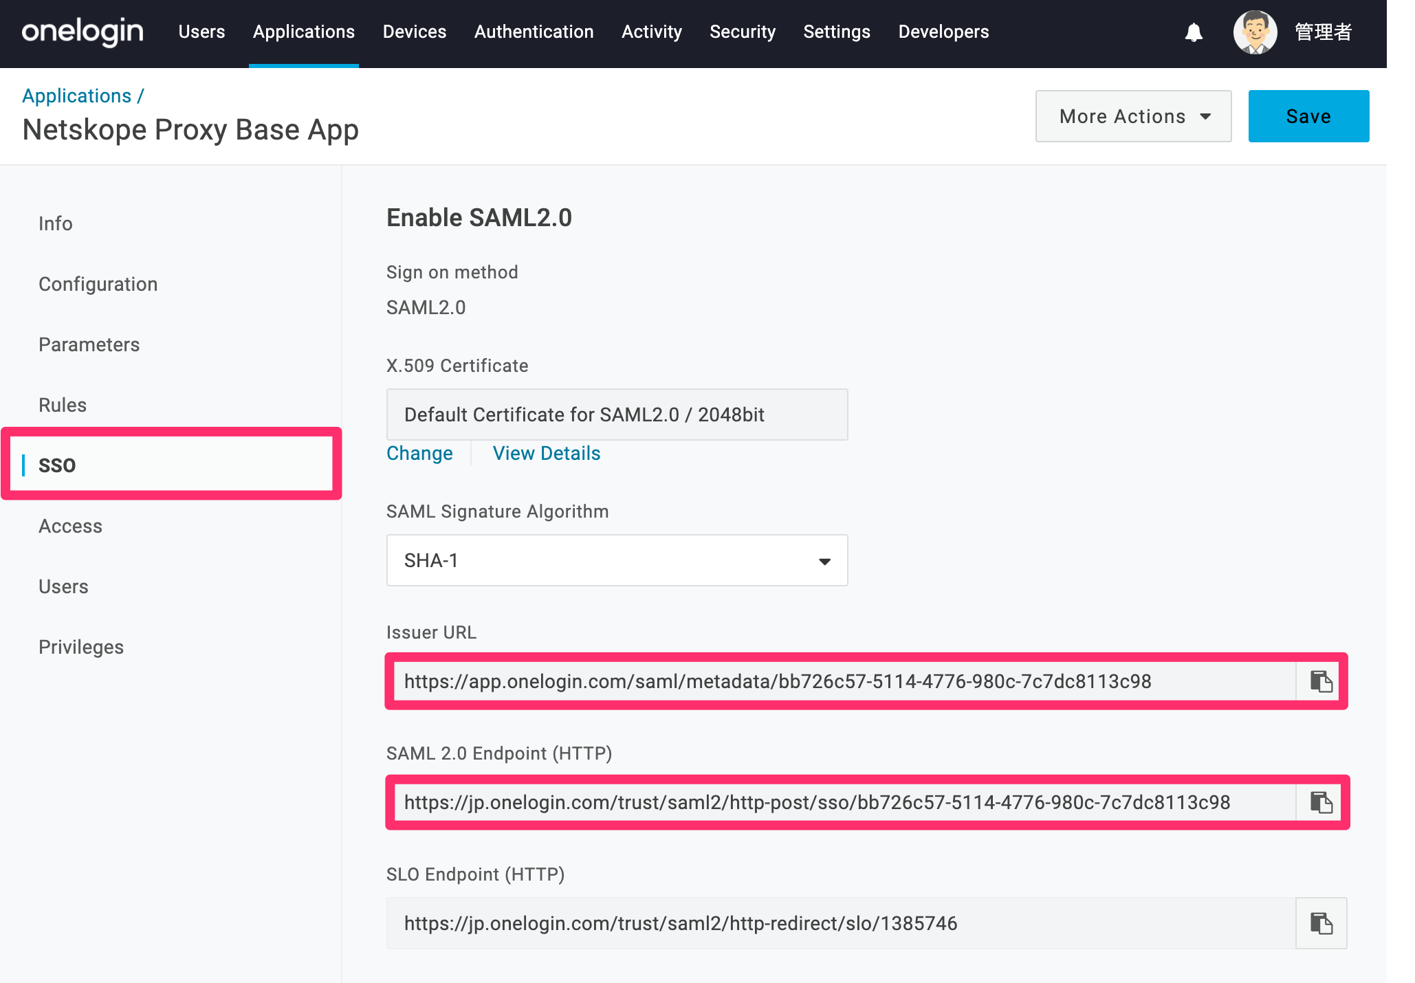
Task: Open the Developers menu
Action: pyautogui.click(x=943, y=32)
